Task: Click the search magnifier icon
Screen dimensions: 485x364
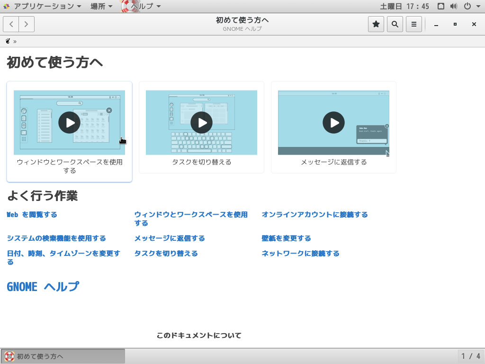Action: pyautogui.click(x=395, y=24)
